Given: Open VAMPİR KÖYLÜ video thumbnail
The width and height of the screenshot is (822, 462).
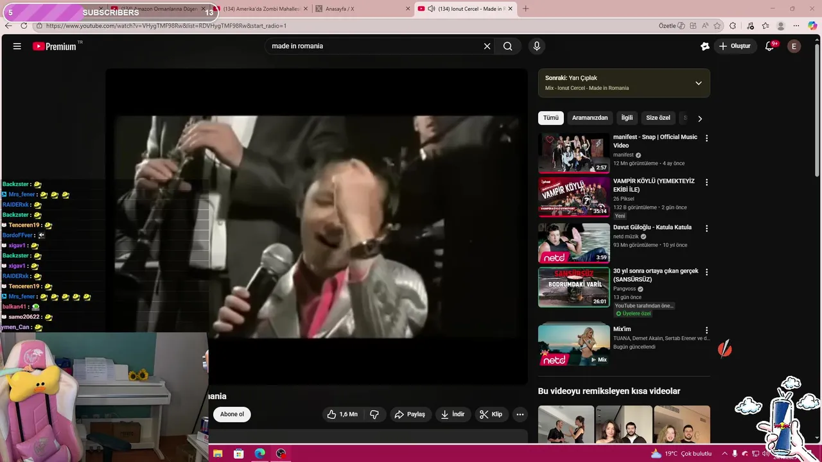Looking at the screenshot, I should [574, 198].
